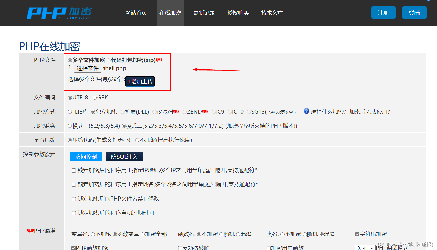The height and width of the screenshot is (250, 437).
Task: Choose 不压缩(提高执行速度) option
Action: click(x=137, y=140)
